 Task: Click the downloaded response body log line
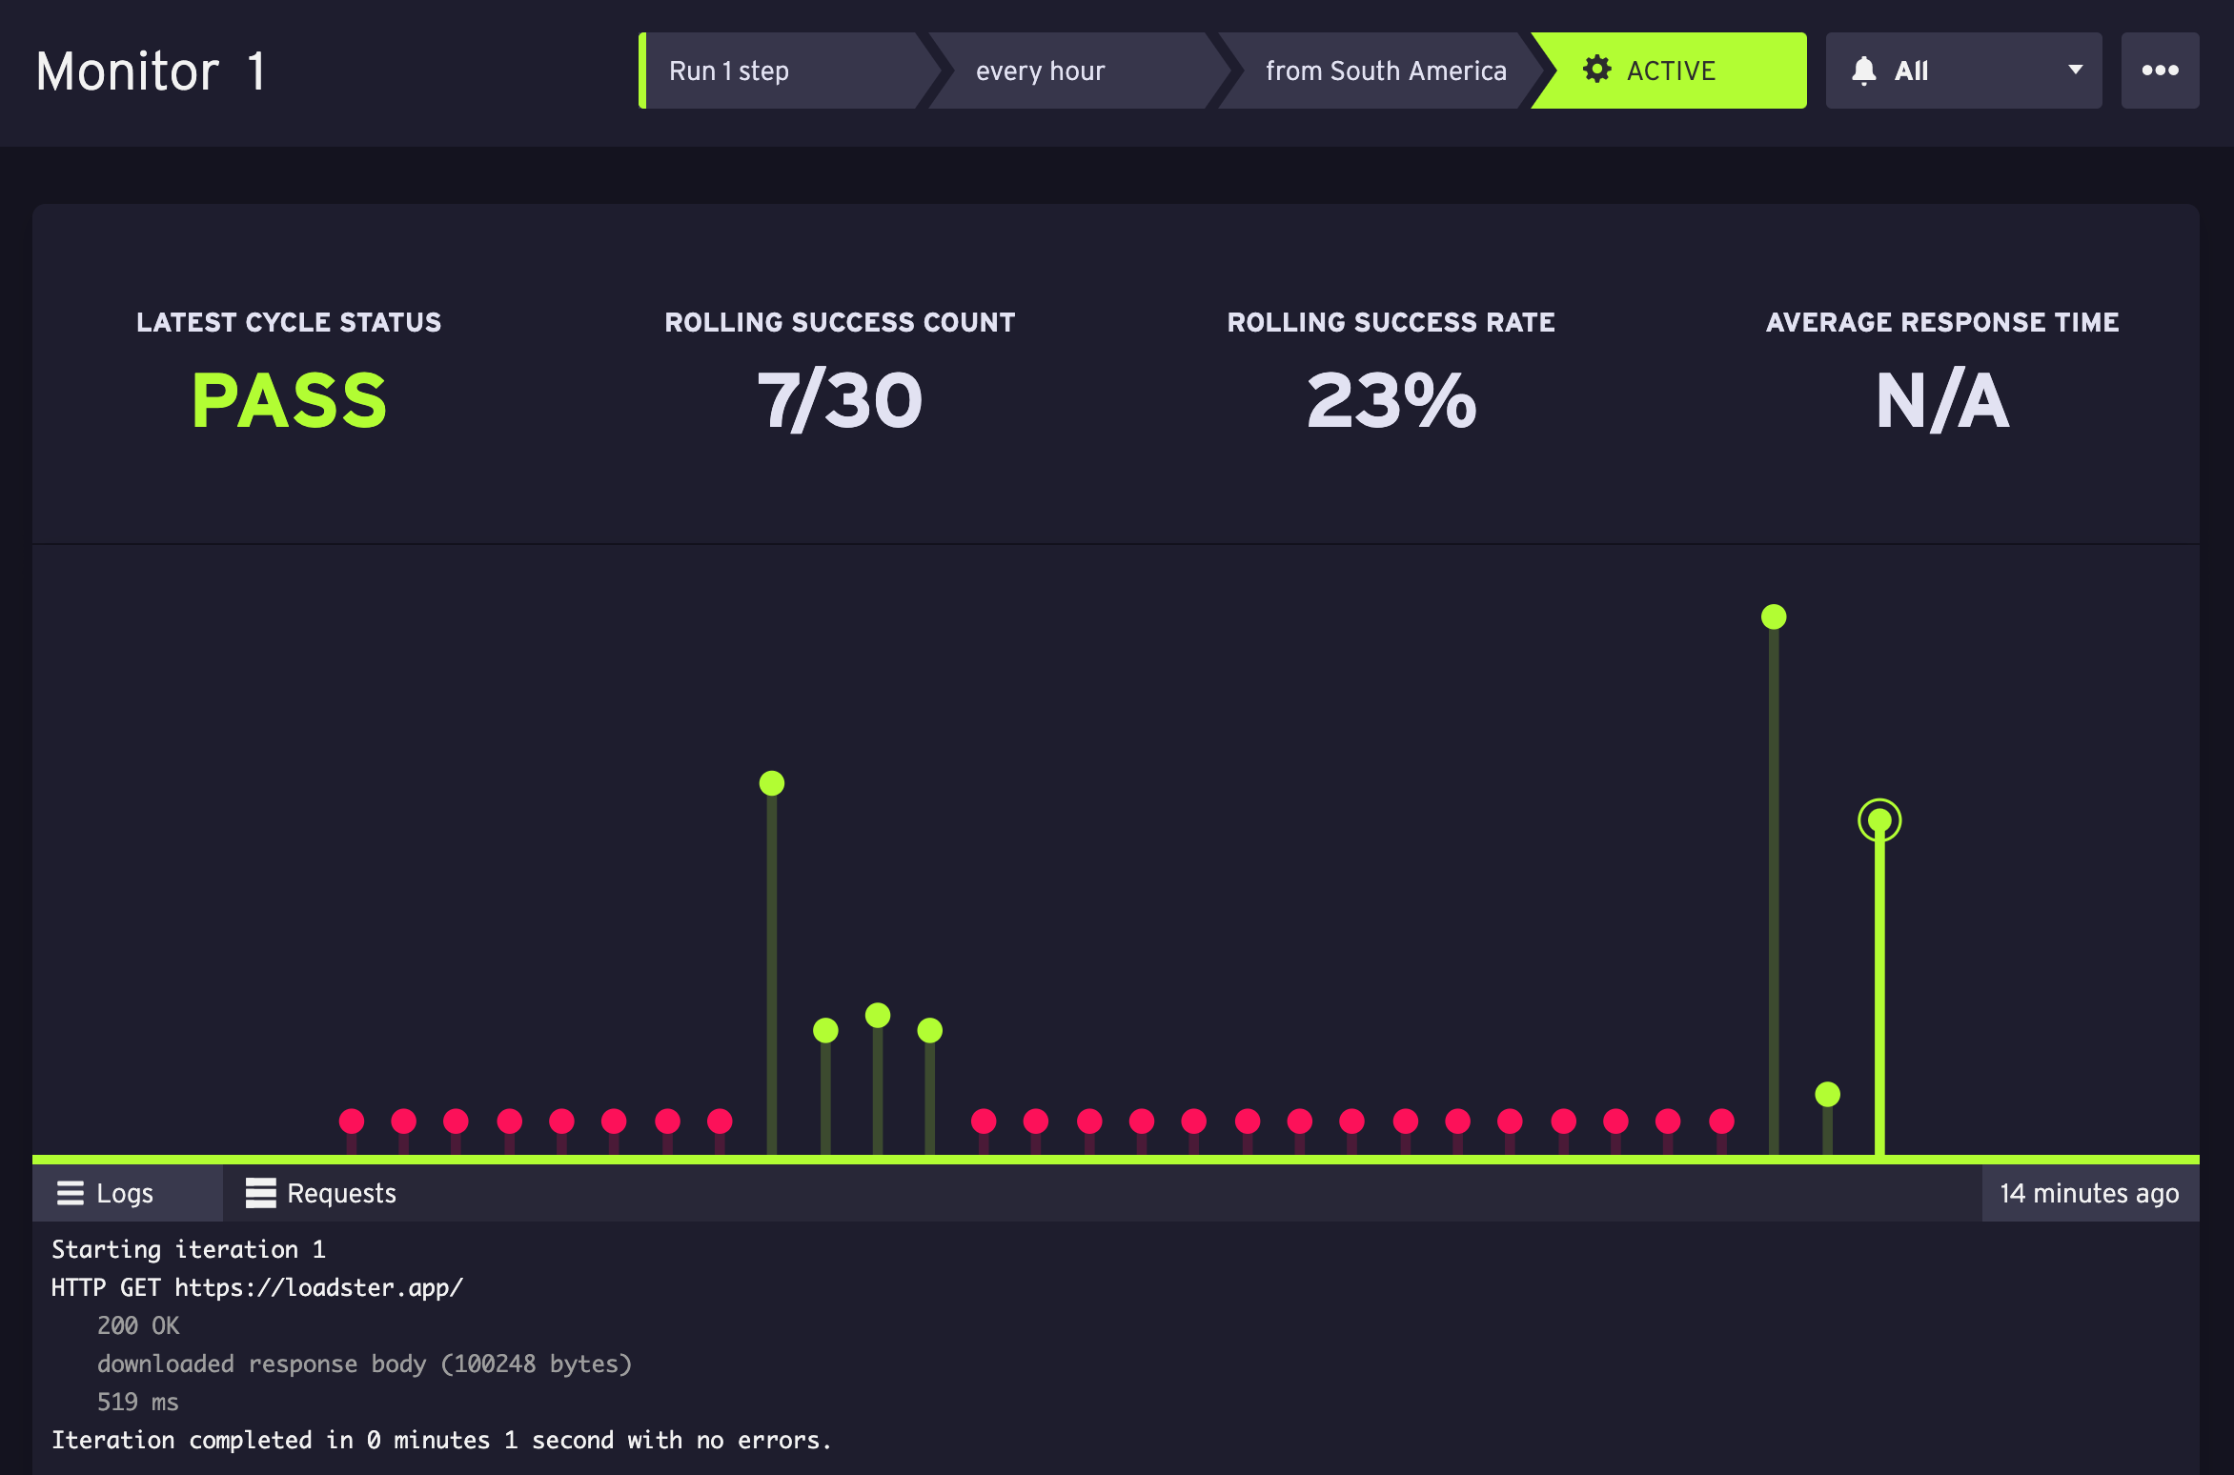click(365, 1364)
